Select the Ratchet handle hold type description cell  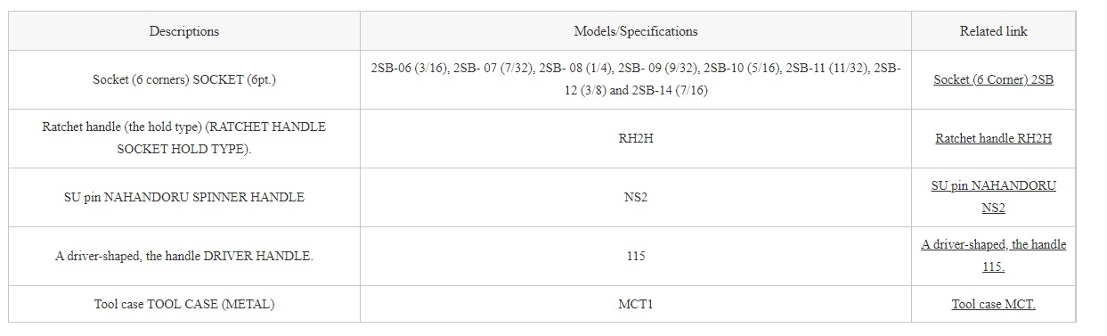point(184,138)
